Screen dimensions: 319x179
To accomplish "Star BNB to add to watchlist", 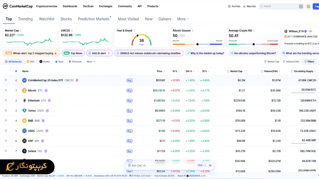I will 6,120.
